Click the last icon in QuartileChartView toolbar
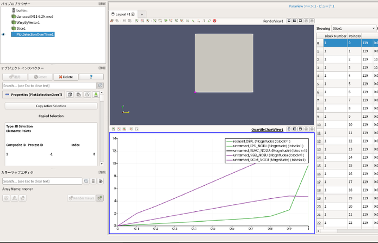378x243 pixels. click(x=137, y=129)
